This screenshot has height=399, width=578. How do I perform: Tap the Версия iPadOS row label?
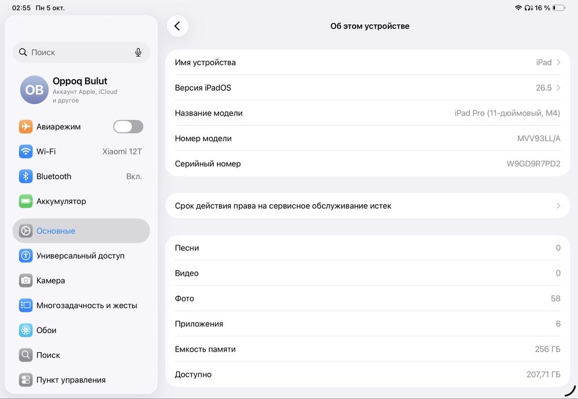(x=203, y=88)
